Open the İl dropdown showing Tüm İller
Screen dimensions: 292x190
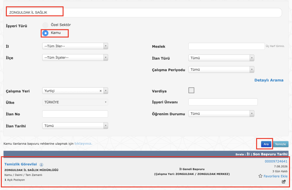point(75,46)
